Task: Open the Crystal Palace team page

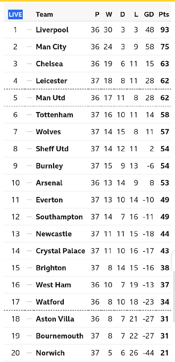Action: pos(60,251)
